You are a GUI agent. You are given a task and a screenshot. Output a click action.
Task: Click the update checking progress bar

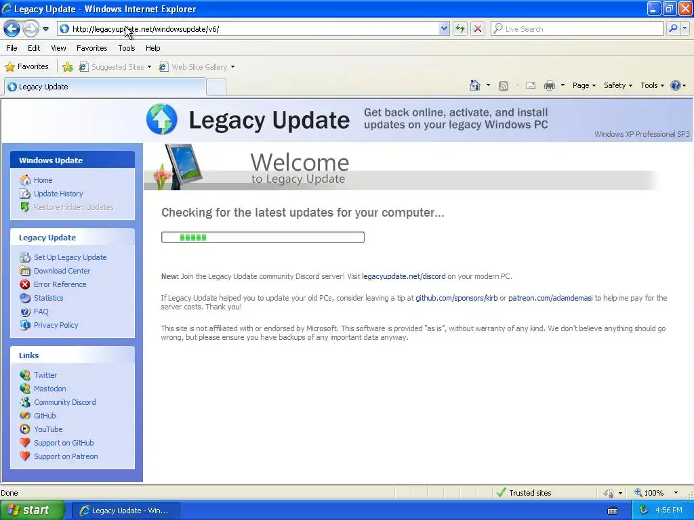pyautogui.click(x=263, y=238)
